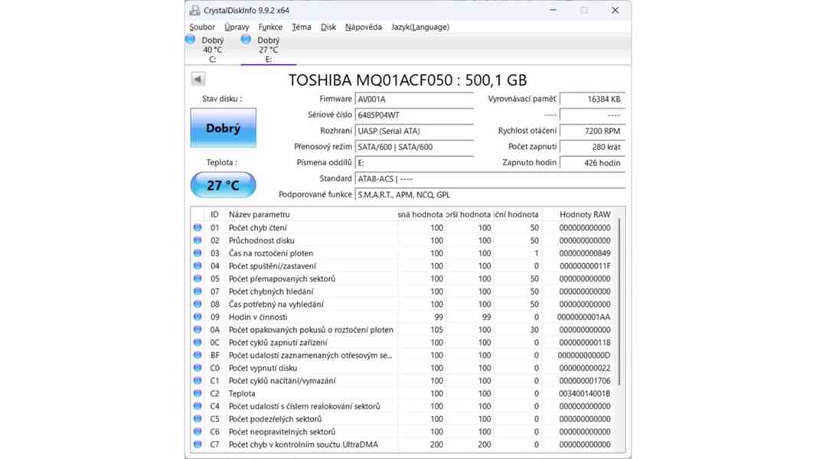Screen dimensions: 816x459
Task: Click the 27 °C temperature button
Action: tap(224, 185)
